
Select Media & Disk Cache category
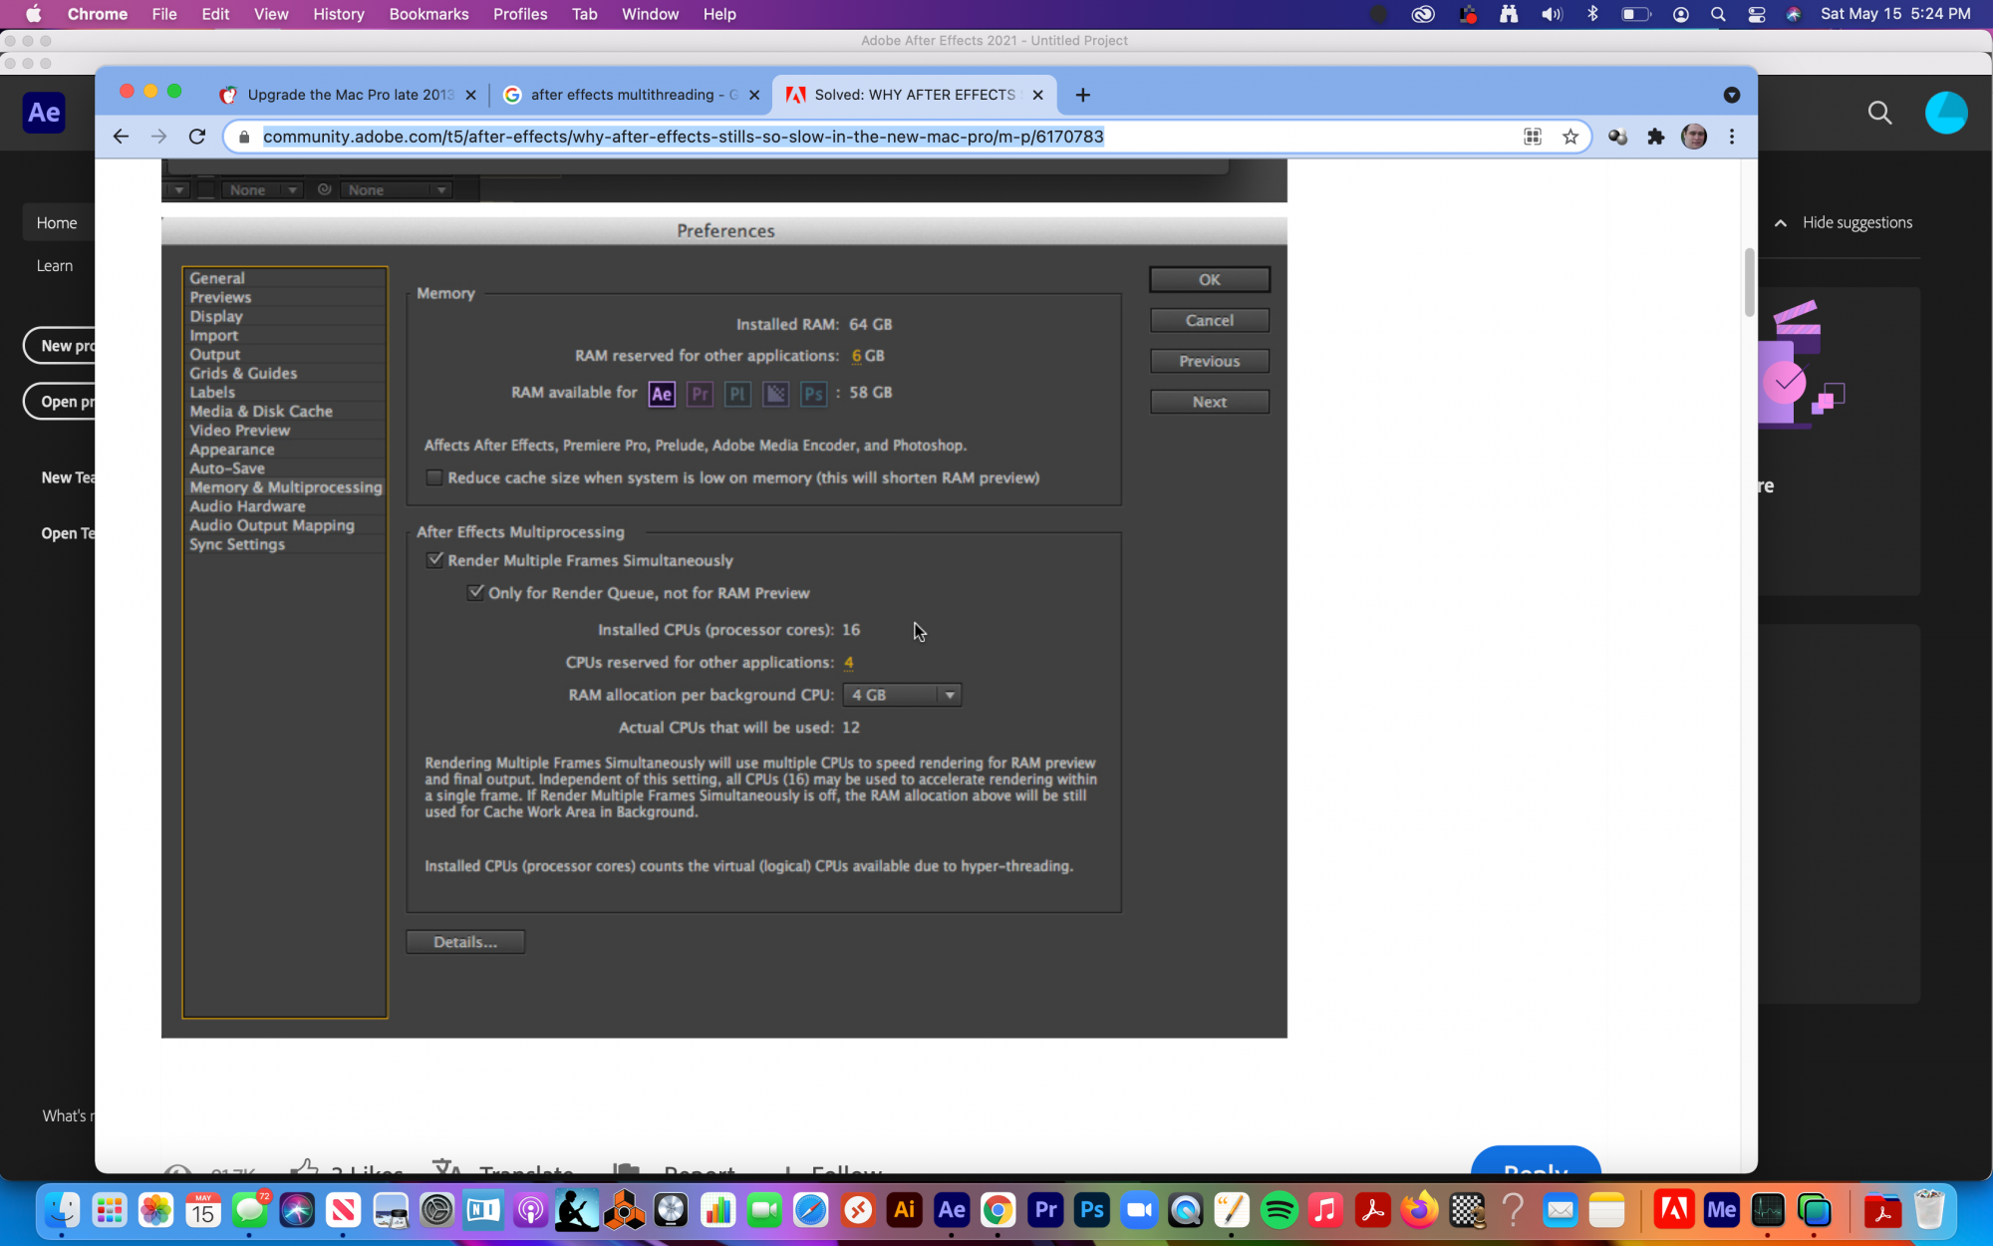coord(285,411)
